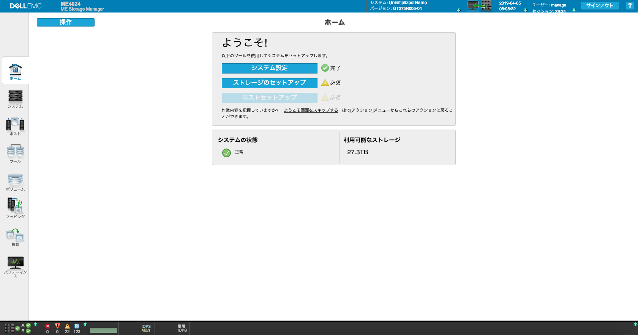Click controller A green check status
The height and width of the screenshot is (335, 638).
pos(28,325)
